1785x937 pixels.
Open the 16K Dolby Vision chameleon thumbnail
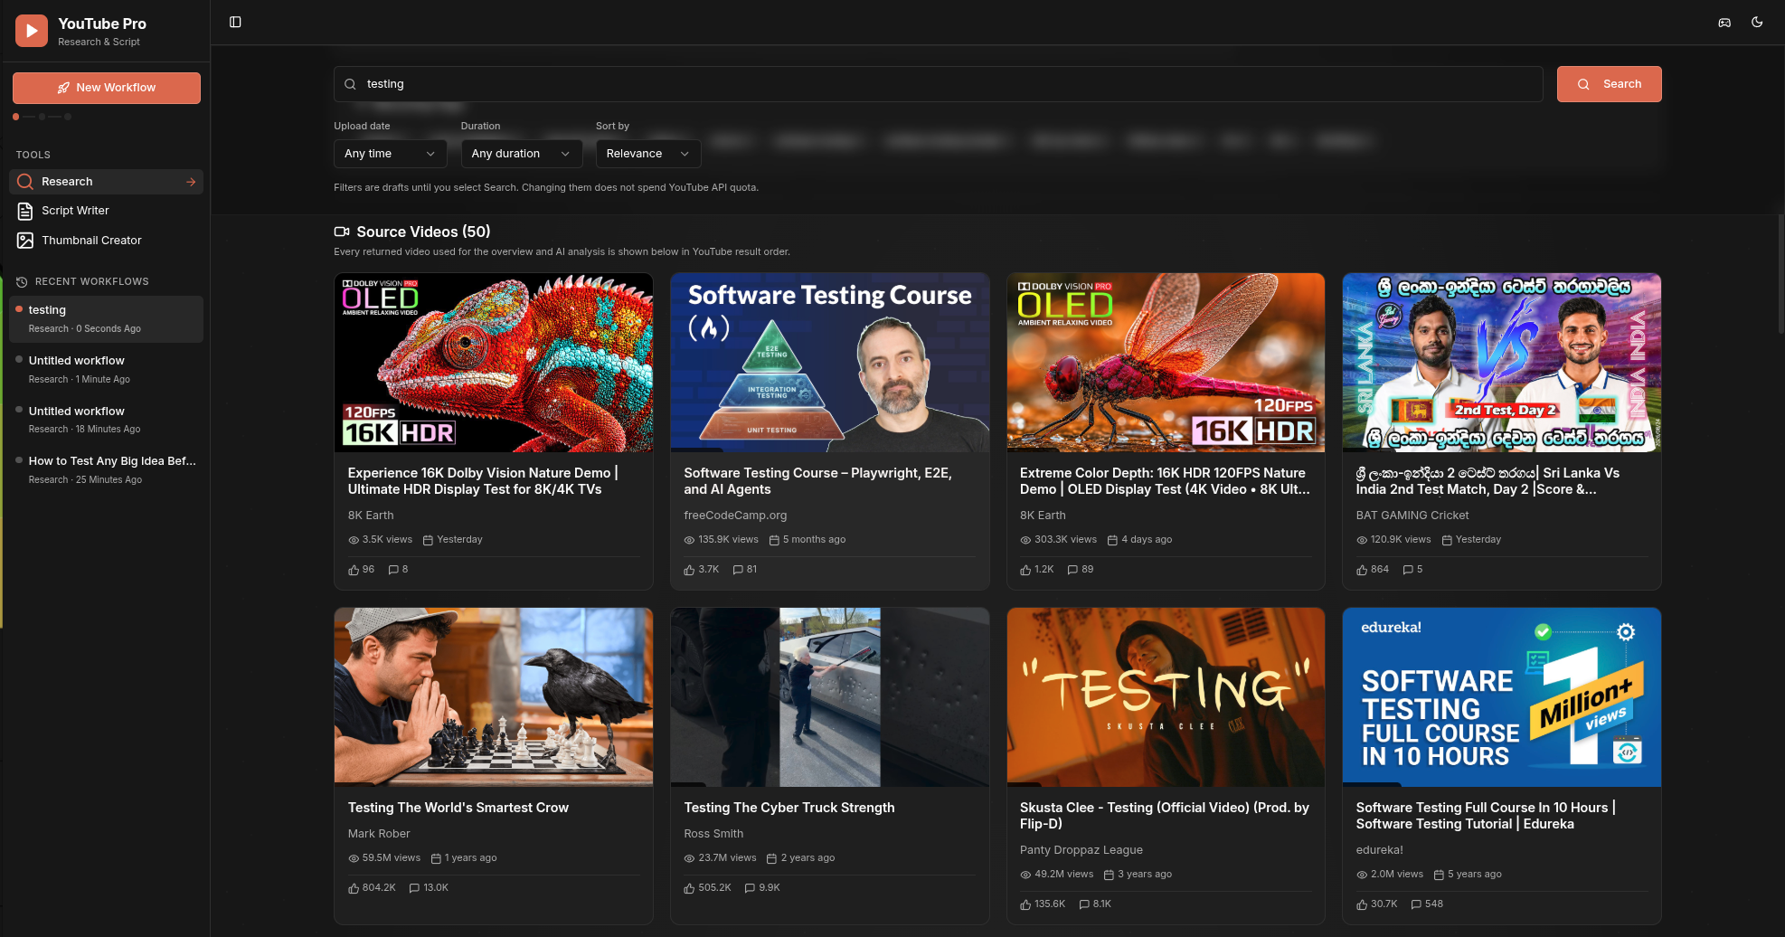pyautogui.click(x=494, y=363)
